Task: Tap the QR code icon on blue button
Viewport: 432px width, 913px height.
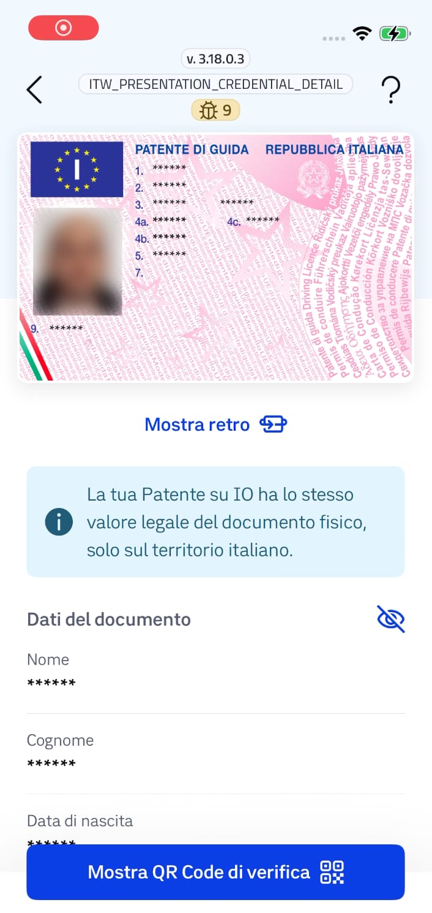Action: tap(332, 872)
